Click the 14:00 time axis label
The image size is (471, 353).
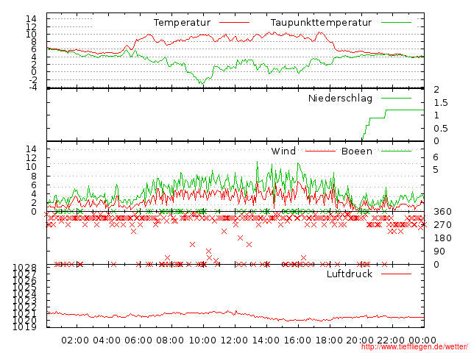coord(266,340)
